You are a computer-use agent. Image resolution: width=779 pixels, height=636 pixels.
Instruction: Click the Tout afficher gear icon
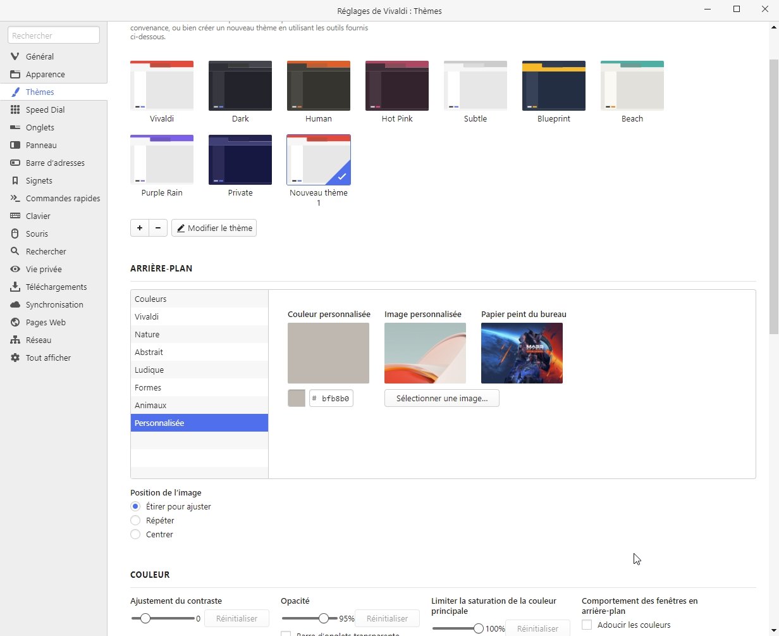[15, 358]
